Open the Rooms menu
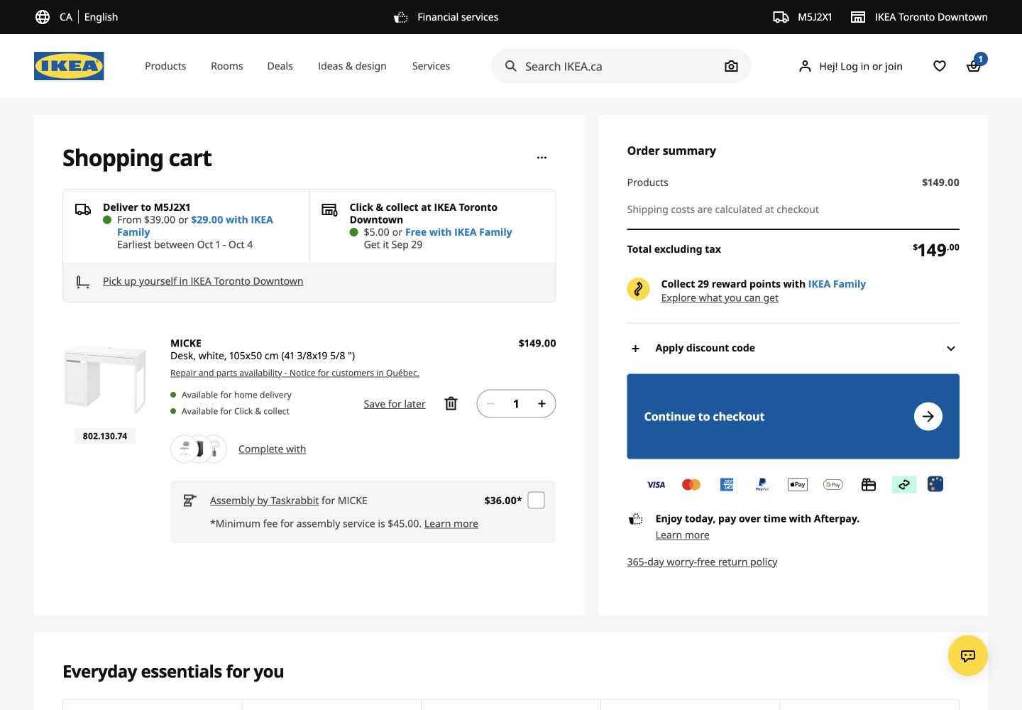 coord(227,66)
